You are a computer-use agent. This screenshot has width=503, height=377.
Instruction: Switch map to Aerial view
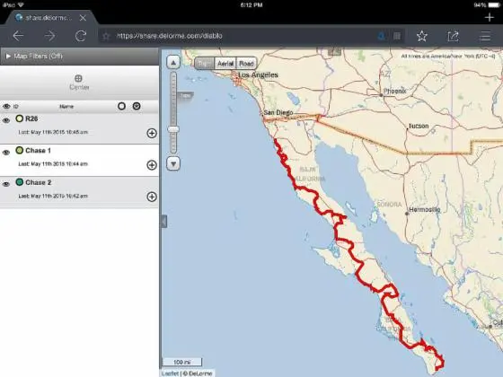pos(225,64)
